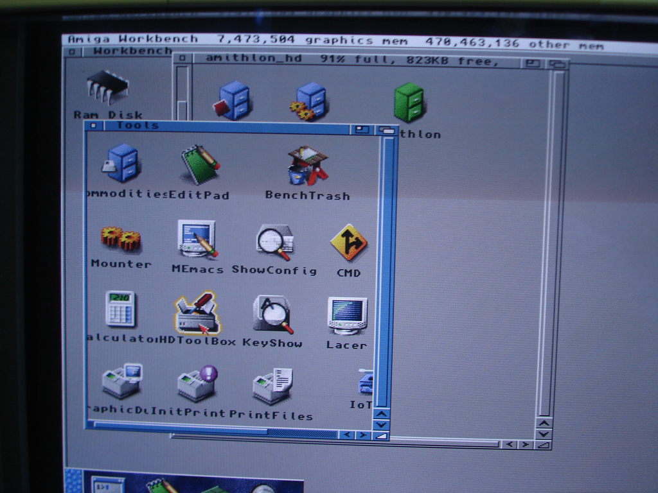This screenshot has width=658, height=493.
Task: Select the Lacer monitor icon
Action: coord(347,316)
